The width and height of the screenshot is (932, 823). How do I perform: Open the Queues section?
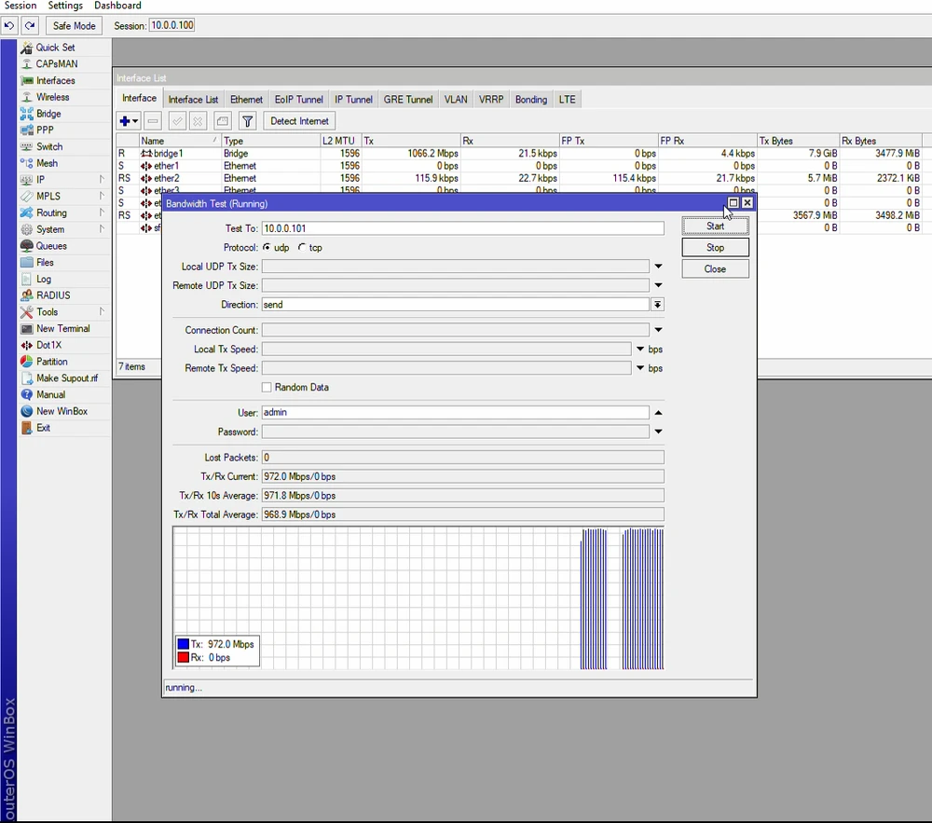tap(50, 245)
